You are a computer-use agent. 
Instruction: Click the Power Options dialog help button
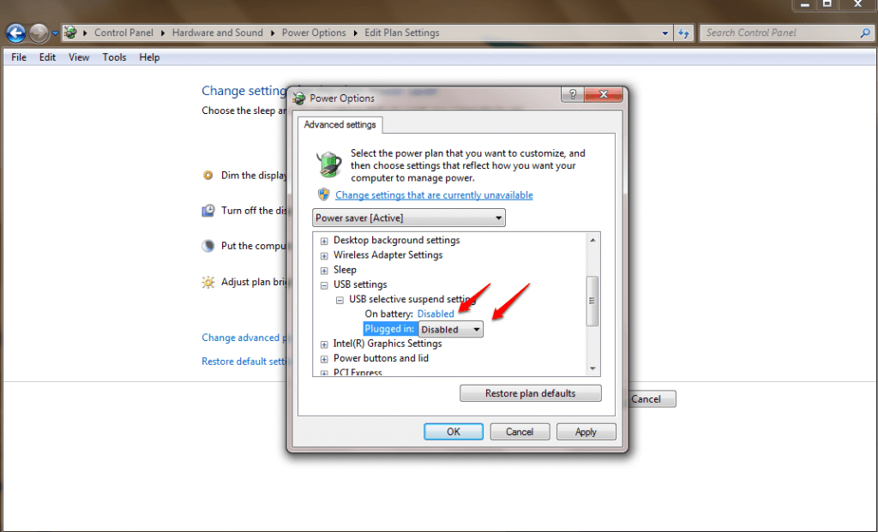573,95
